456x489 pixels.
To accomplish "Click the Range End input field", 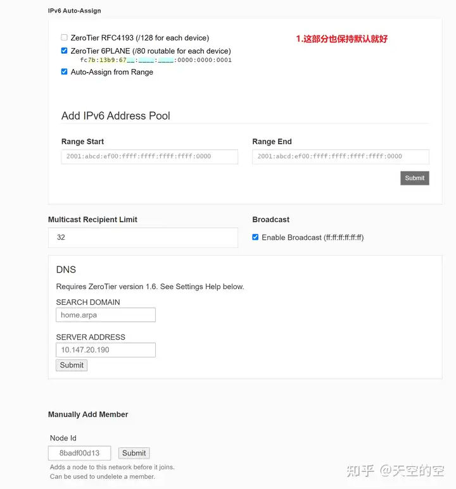I will tap(341, 156).
